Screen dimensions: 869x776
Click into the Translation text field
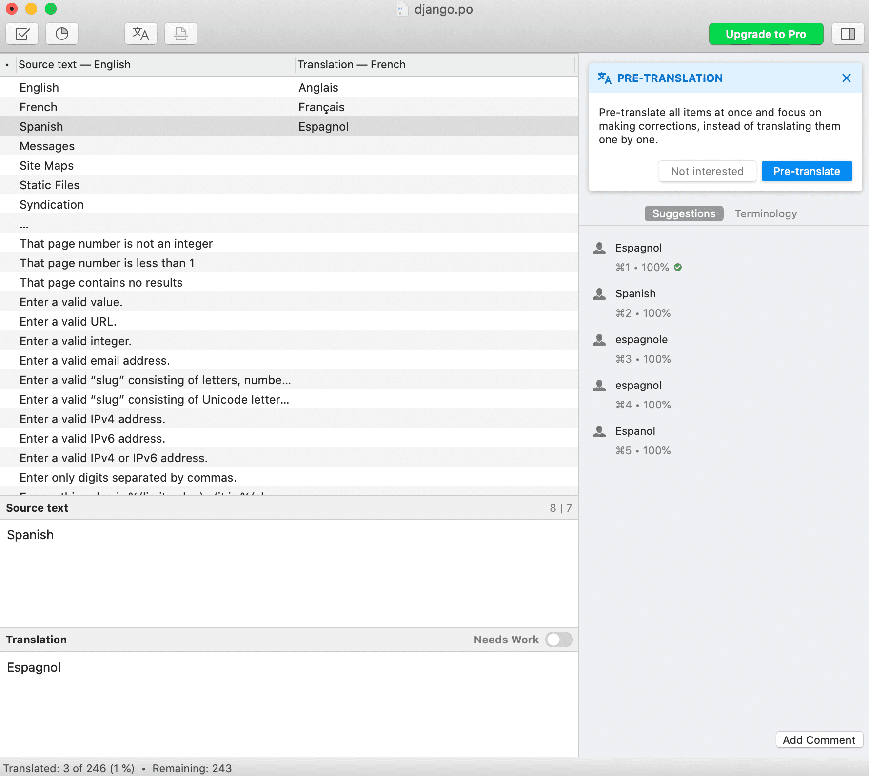(x=289, y=704)
